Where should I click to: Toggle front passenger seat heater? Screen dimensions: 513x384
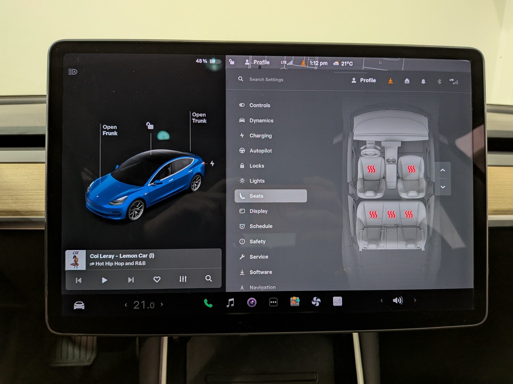point(411,169)
